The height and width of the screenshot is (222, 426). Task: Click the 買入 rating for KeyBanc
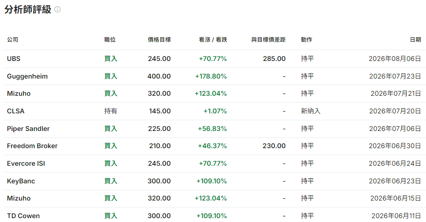111,181
